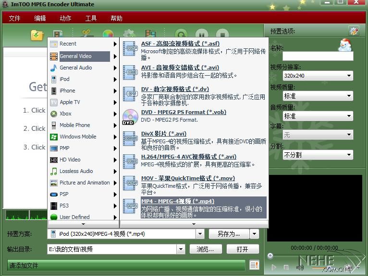Open the 工具 menu in menu bar
Image resolution: width=368 pixels, height=276 pixels.
91,18
